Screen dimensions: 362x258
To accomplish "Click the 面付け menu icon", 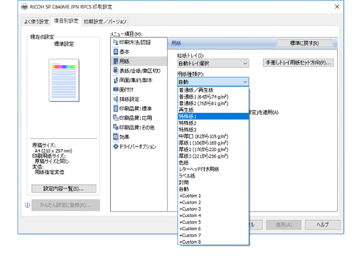I will (115, 89).
